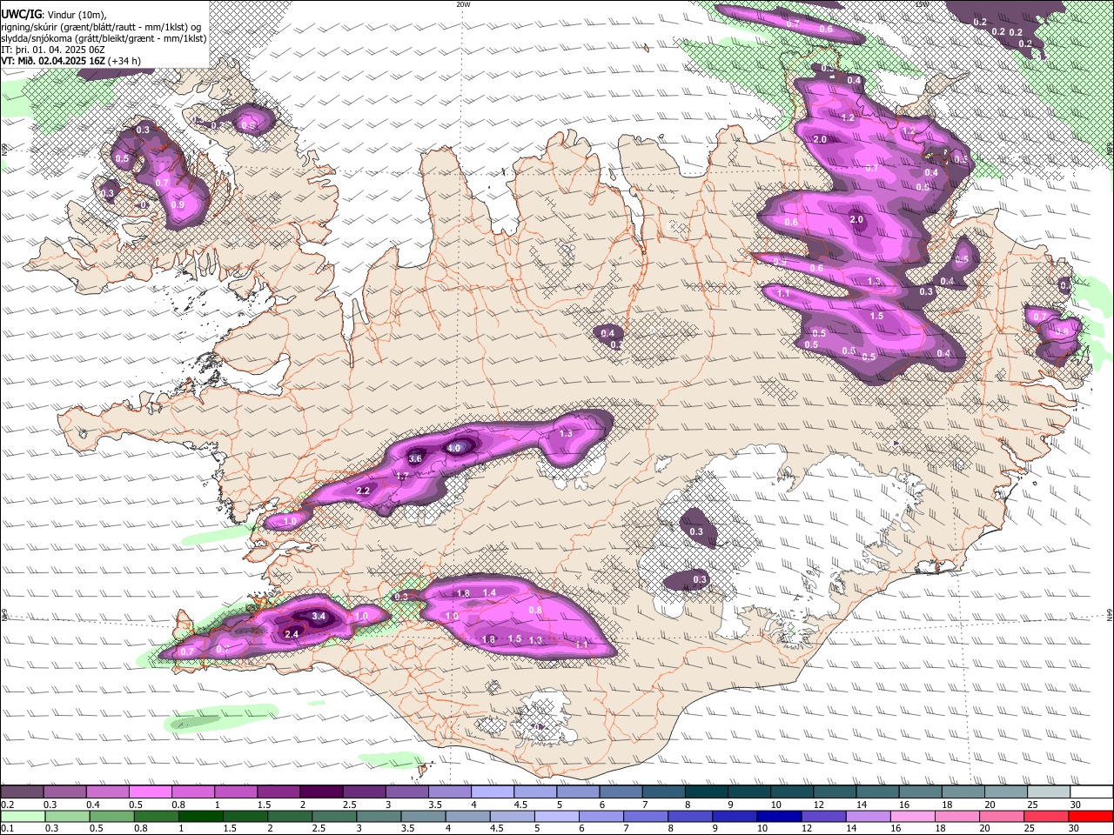
Task: Select the '2.4' precipitation value on map
Action: coord(292,635)
